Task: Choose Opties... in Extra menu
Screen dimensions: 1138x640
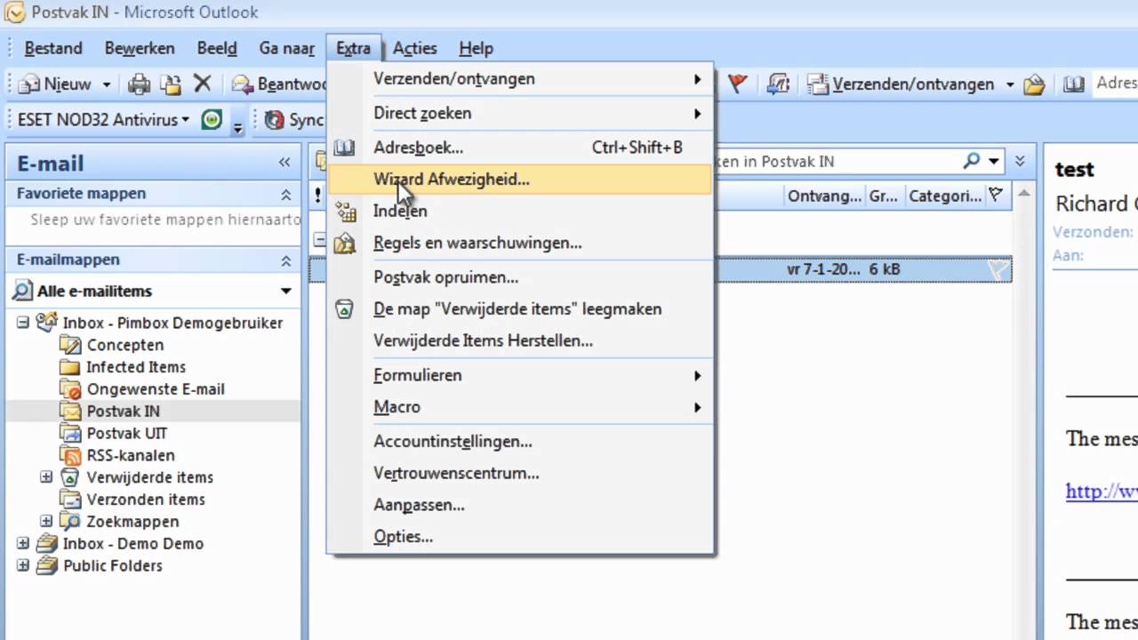Action: (x=521, y=537)
